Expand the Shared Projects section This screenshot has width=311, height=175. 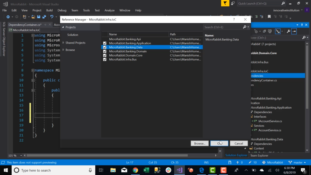tap(63, 43)
